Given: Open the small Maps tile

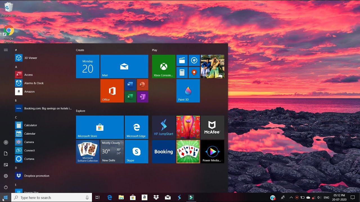Looking at the screenshot, I should click(194, 73).
